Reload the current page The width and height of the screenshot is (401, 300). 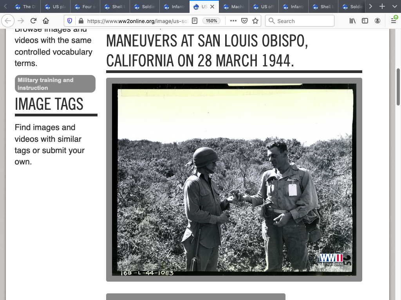point(34,21)
